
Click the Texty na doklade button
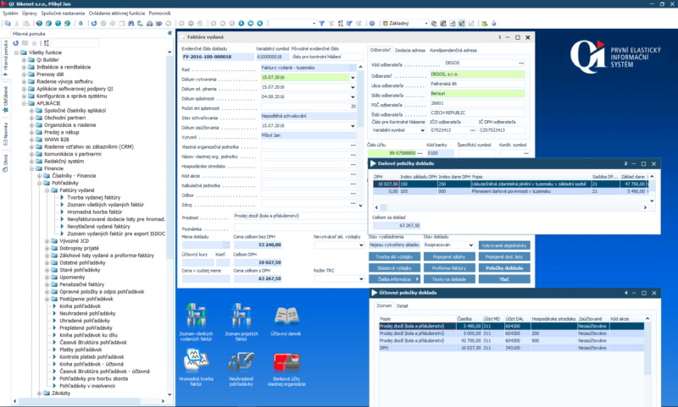click(x=449, y=279)
